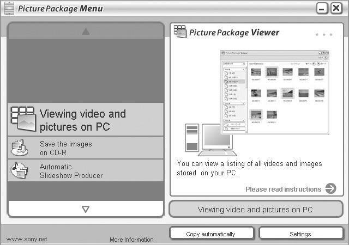Viewport: 349px width, 245px height.
Task: Click the arrow beside Please read instructions
Action: 331,188
